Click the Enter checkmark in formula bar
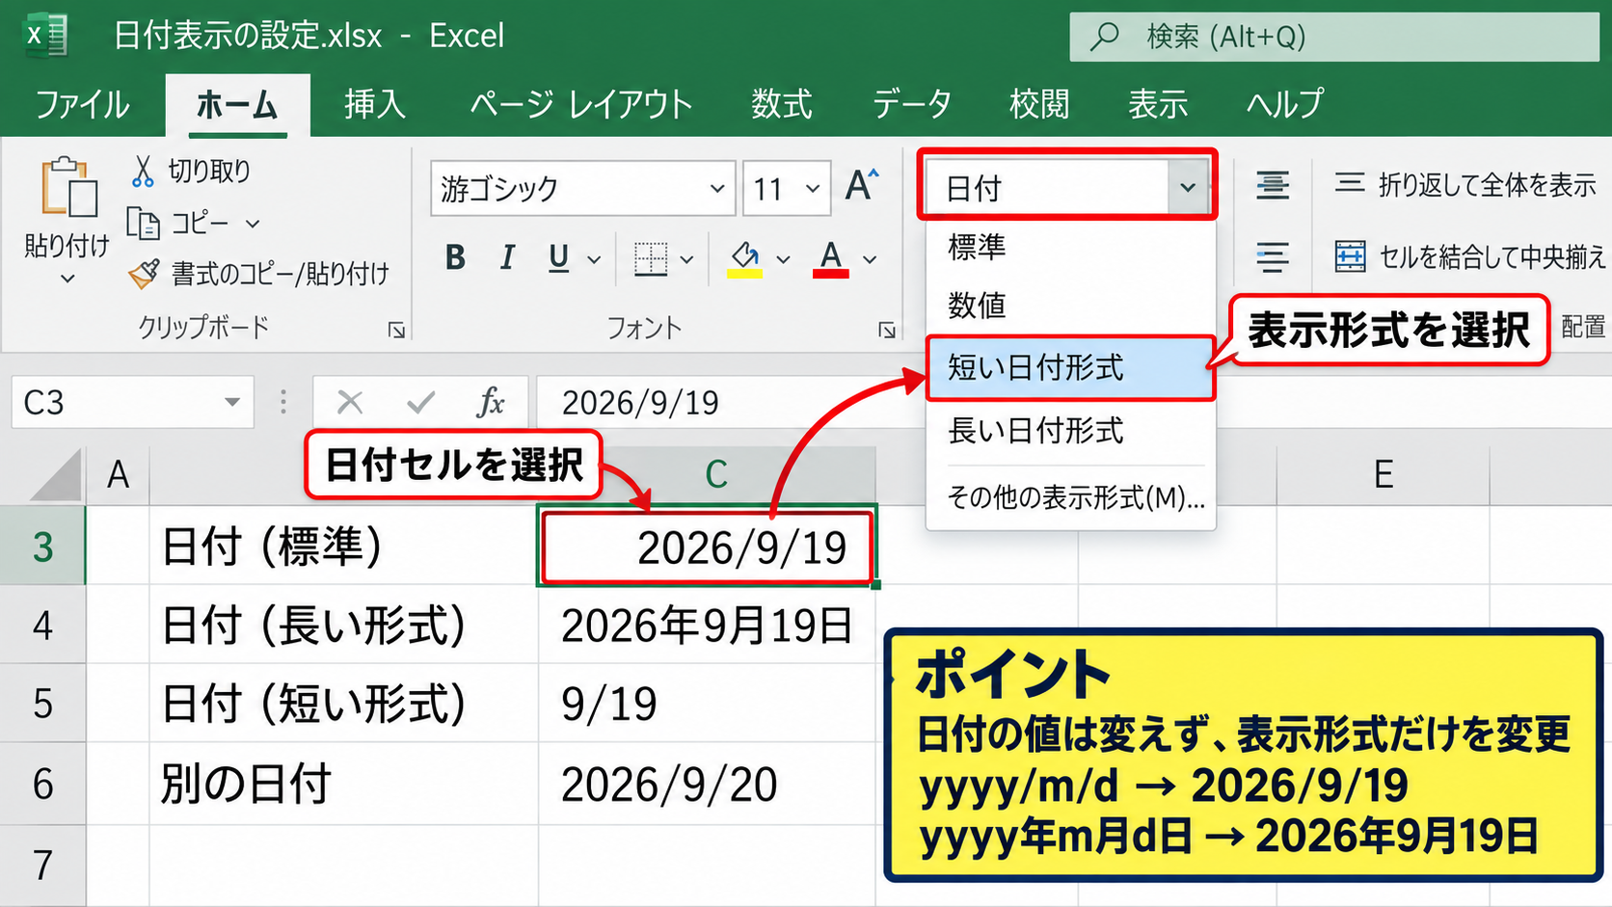The width and height of the screenshot is (1612, 907). (420, 402)
